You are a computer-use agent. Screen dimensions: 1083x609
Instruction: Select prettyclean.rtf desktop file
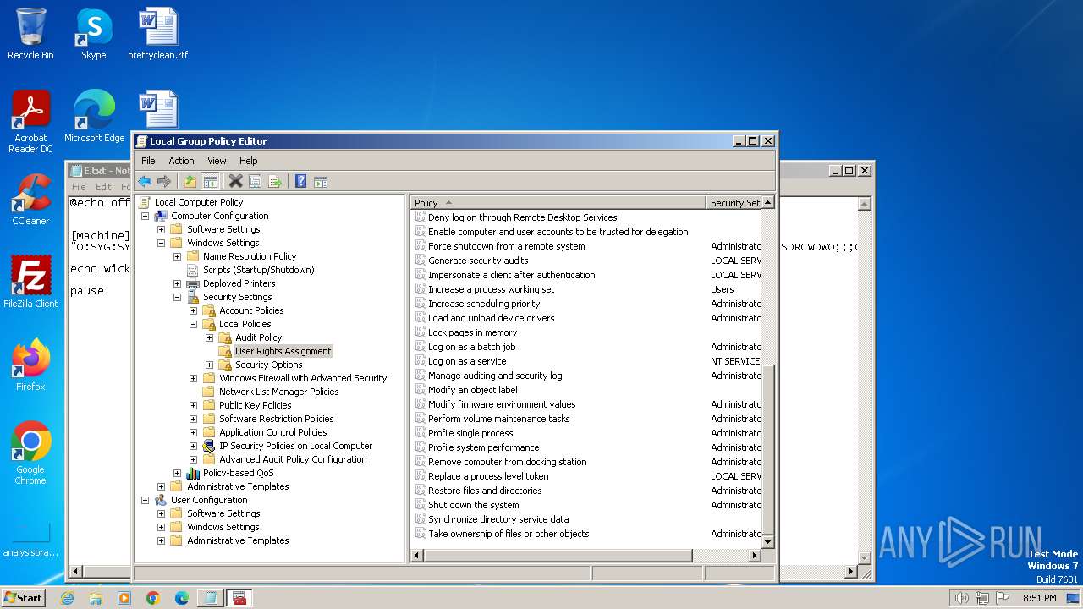(x=158, y=34)
